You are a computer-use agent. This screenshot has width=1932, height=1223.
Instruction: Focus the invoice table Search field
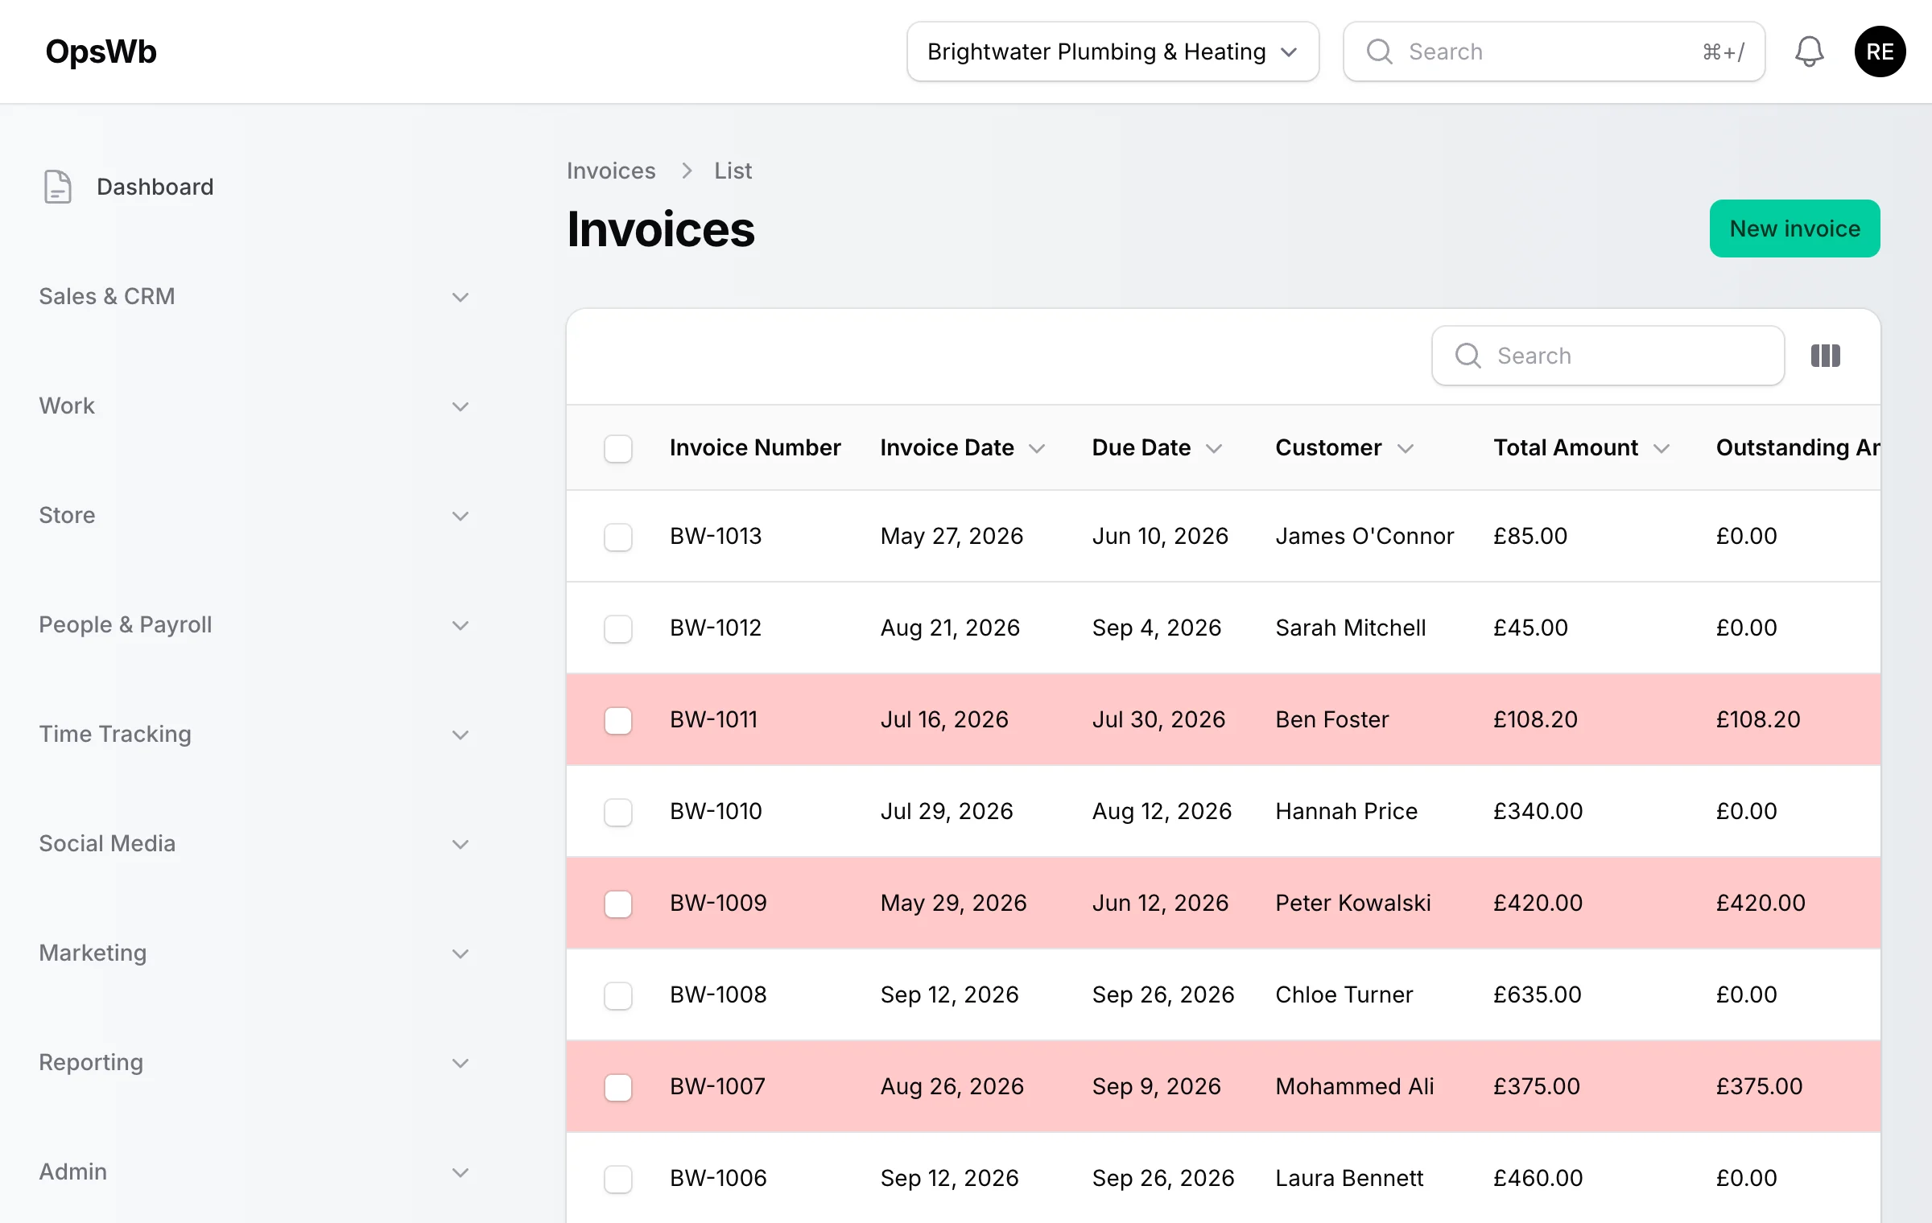(1608, 356)
